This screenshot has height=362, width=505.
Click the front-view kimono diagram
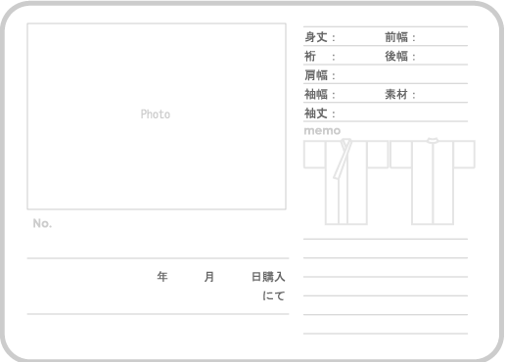[x=345, y=181]
